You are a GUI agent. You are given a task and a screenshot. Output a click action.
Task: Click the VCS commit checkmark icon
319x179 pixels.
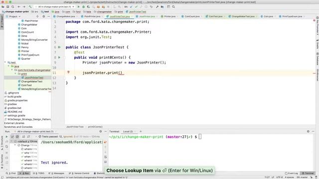point(136,6)
